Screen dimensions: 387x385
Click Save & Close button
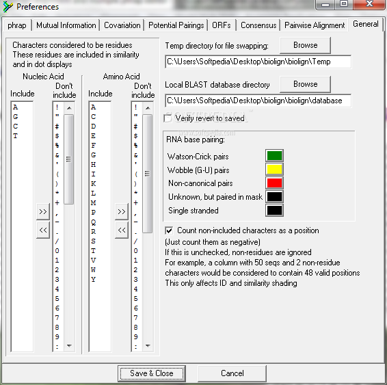click(x=152, y=373)
